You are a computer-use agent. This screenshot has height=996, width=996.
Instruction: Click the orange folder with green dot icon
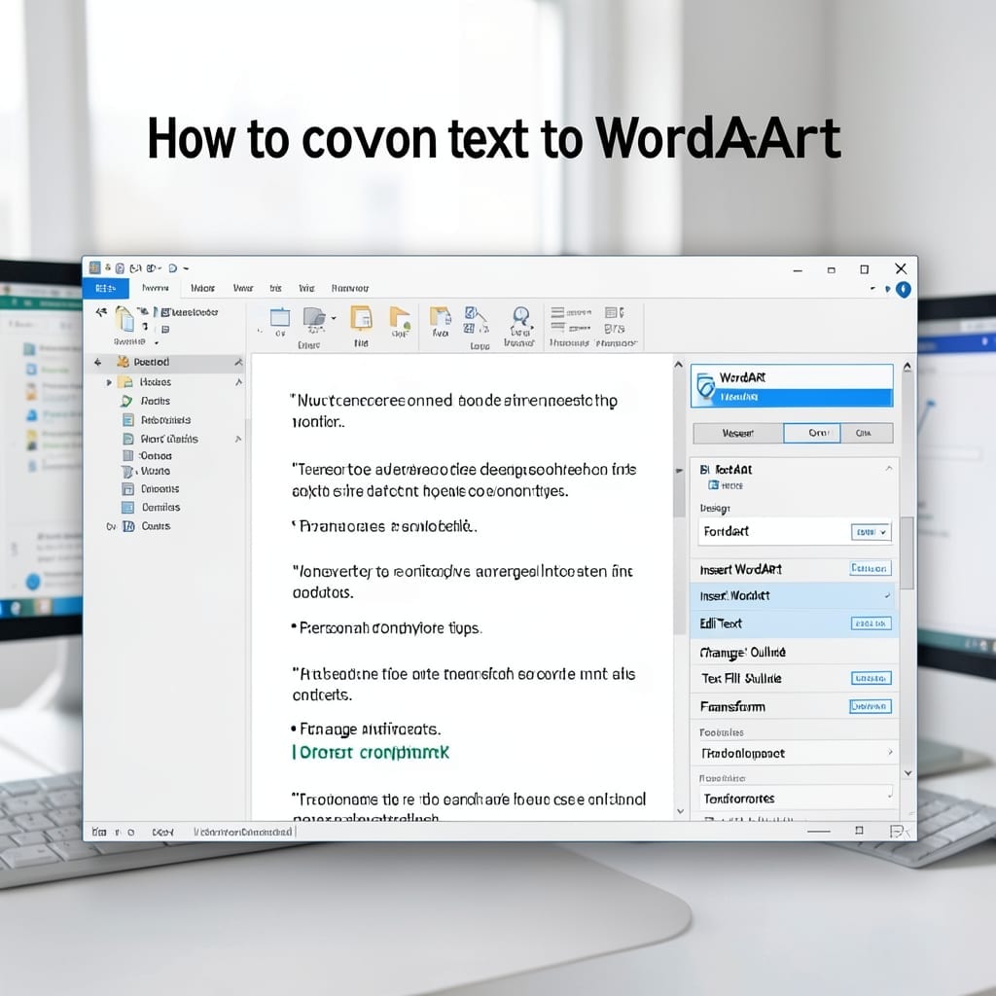point(400,317)
